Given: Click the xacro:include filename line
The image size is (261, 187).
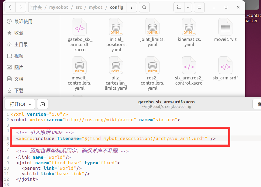Looking at the screenshot, I should pos(116,139).
